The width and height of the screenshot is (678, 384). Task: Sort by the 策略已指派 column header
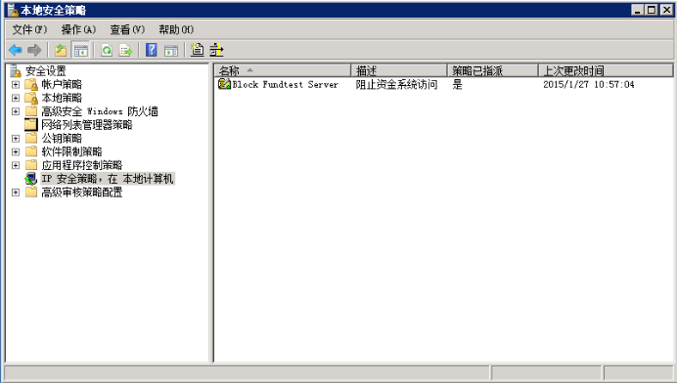point(493,70)
